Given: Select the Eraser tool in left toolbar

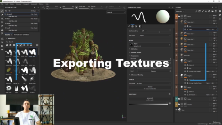Looking at the screenshot, I should (x=2, y=15).
